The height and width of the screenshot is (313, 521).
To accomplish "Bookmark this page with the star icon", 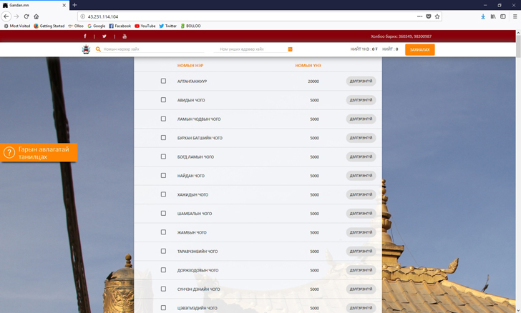I will coord(437,16).
